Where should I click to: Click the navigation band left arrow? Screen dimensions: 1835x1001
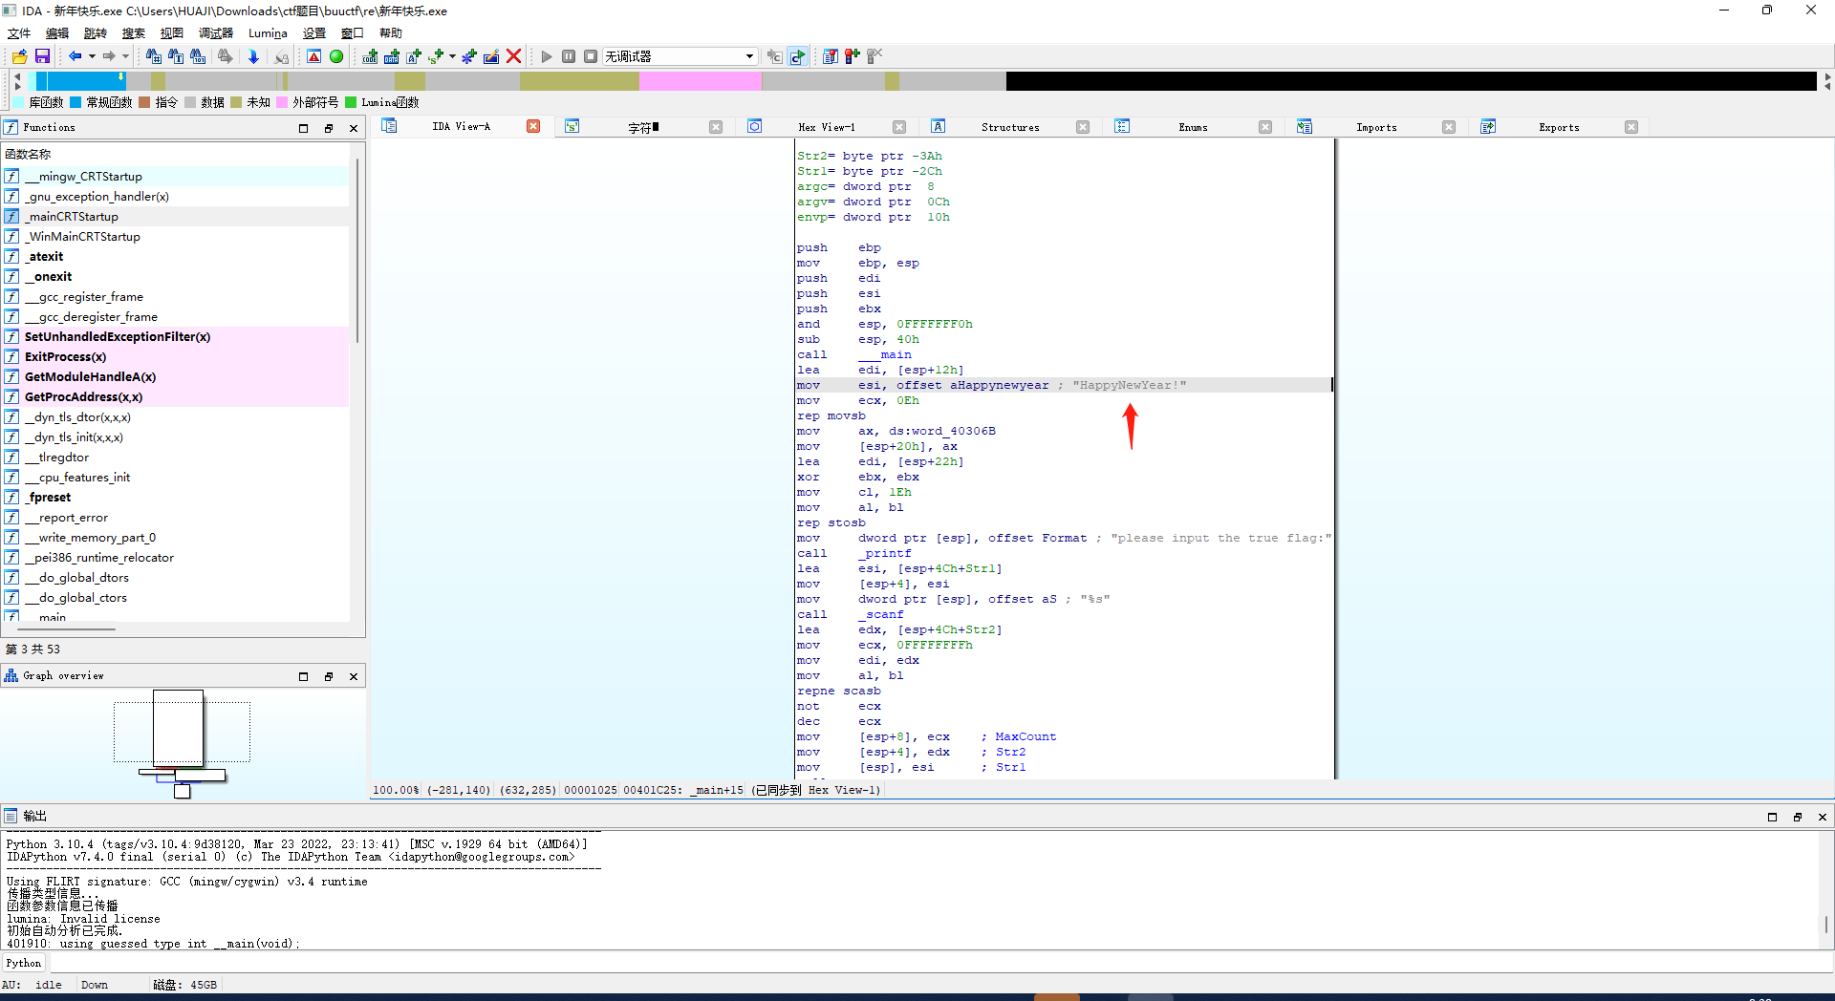16,75
